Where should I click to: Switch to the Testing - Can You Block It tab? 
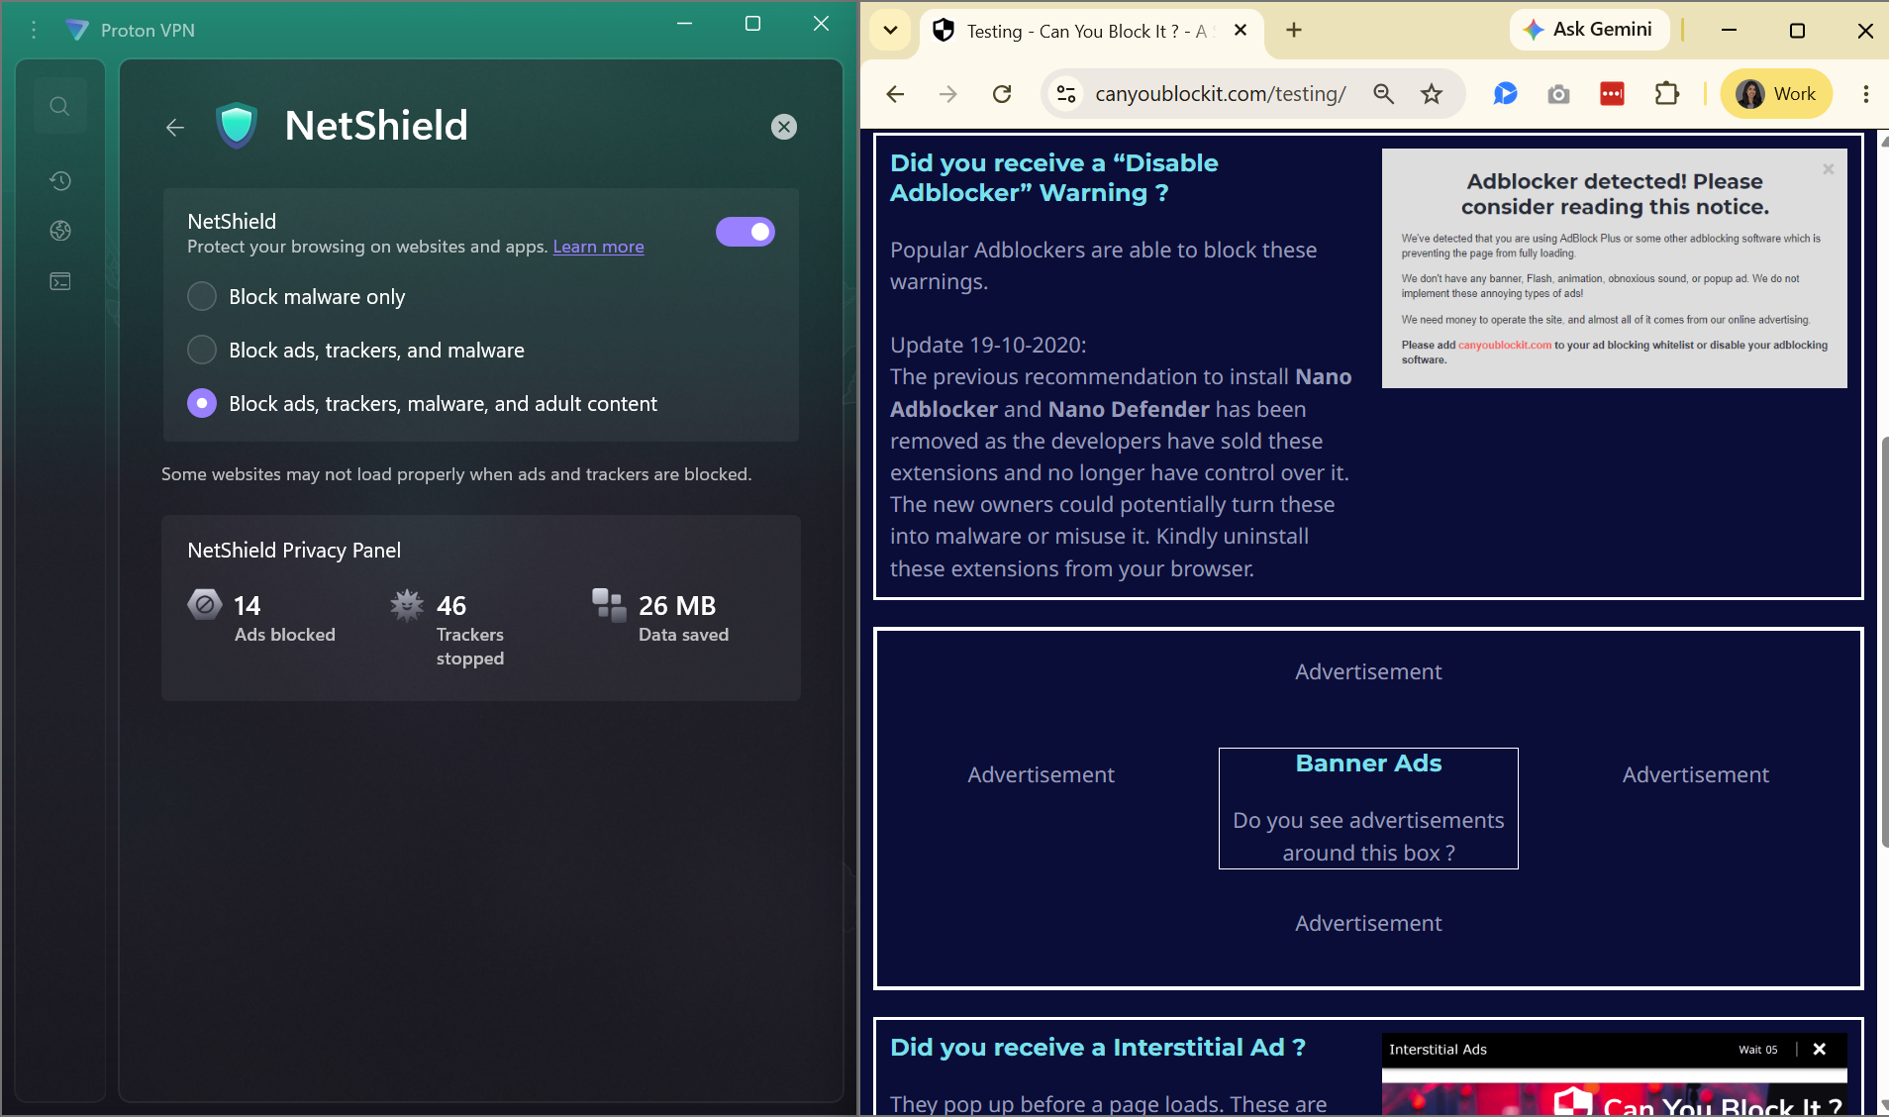tap(1087, 32)
